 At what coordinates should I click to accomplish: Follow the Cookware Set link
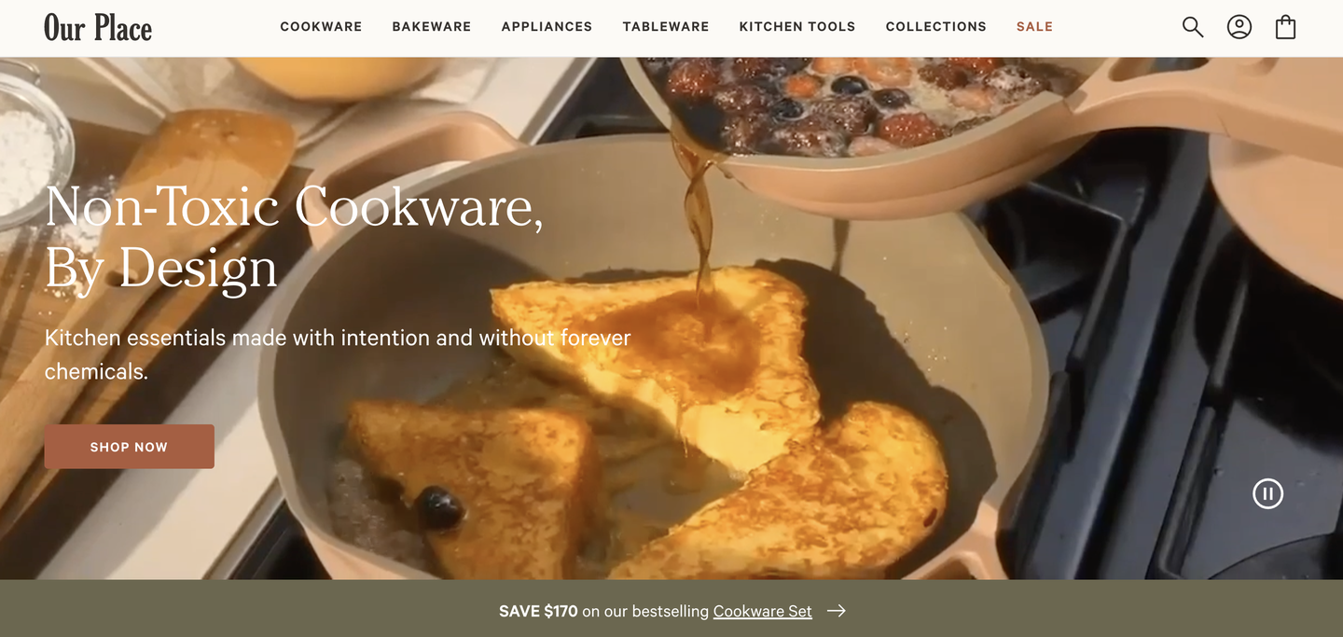pyautogui.click(x=763, y=611)
